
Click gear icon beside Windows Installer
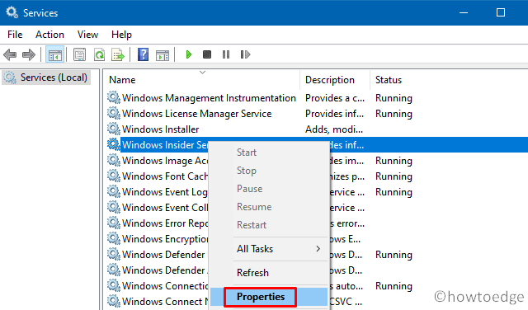click(x=114, y=129)
